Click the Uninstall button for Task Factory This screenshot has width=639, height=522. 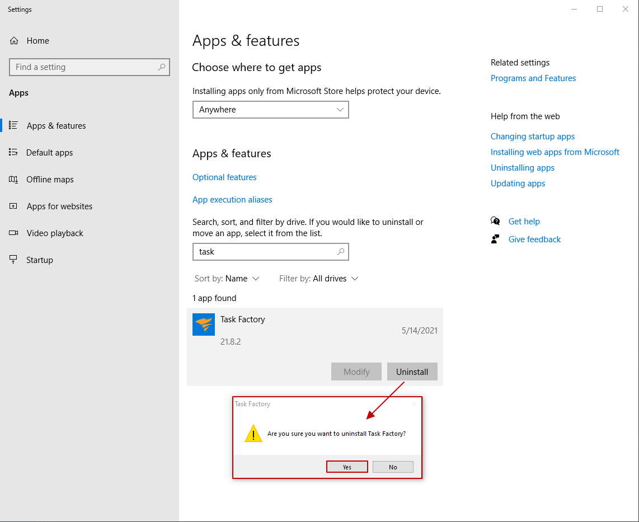pos(412,371)
